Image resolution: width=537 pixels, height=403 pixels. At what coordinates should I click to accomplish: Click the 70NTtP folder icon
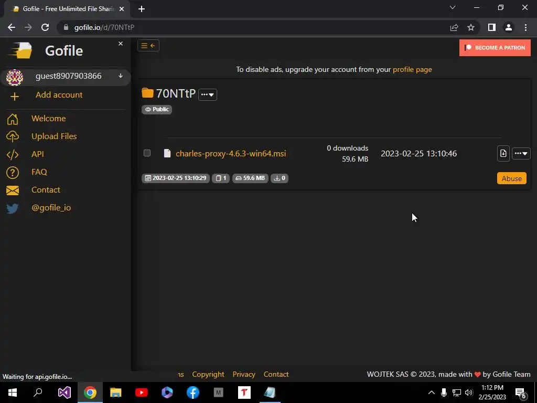pyautogui.click(x=147, y=93)
